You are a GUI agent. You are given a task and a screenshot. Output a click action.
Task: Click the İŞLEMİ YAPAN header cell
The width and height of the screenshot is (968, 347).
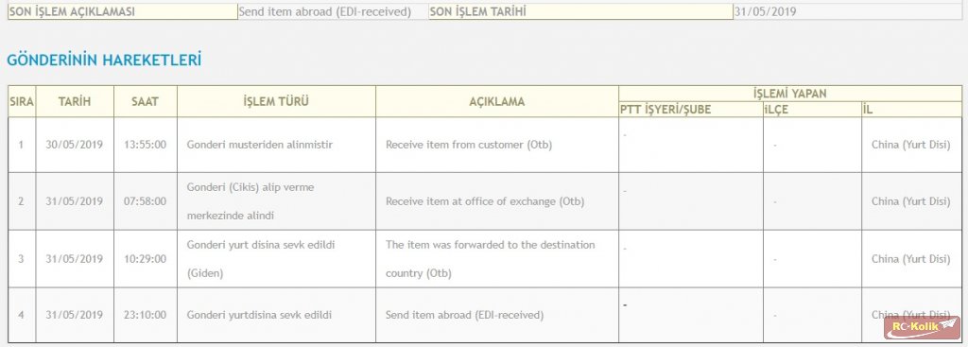(790, 94)
